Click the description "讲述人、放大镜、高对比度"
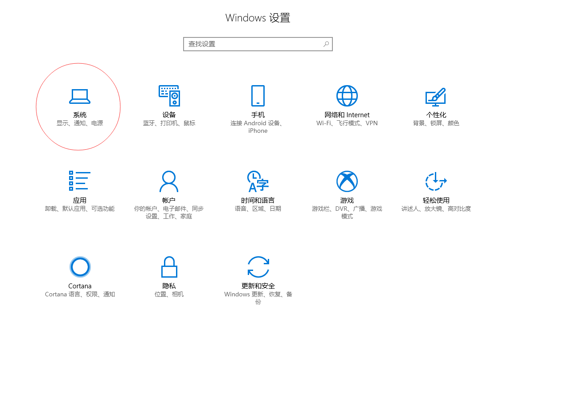Image resolution: width=565 pixels, height=410 pixels. [x=436, y=209]
